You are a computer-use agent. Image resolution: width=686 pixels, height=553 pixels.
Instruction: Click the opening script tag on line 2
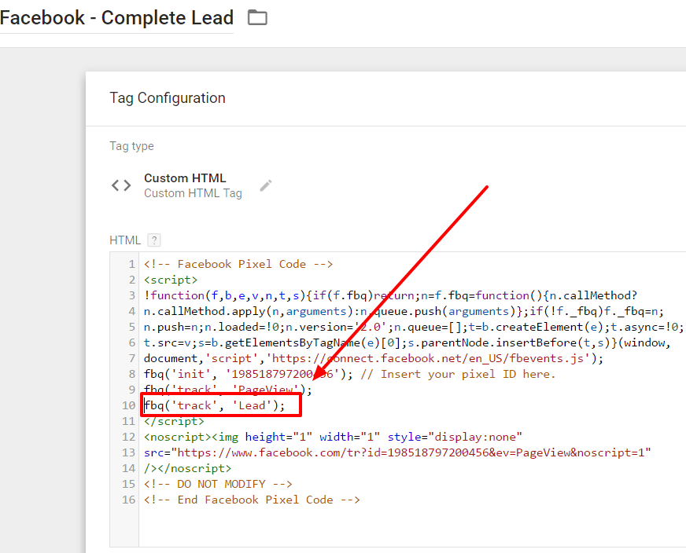click(x=171, y=280)
